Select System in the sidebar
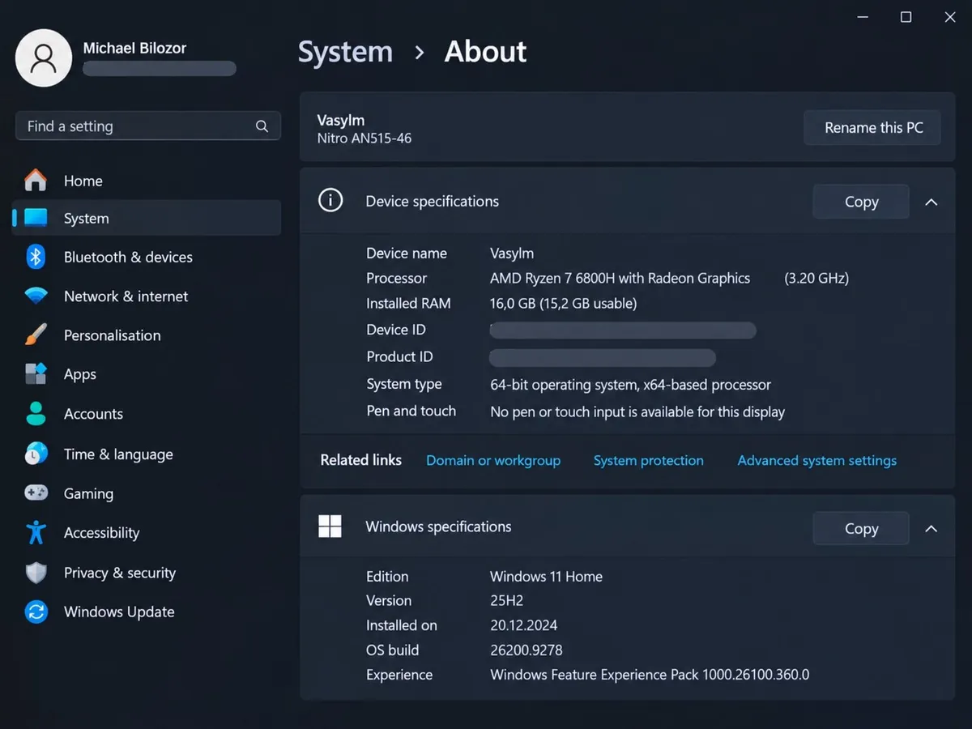Screen dimensions: 972x729 [x=147, y=218]
